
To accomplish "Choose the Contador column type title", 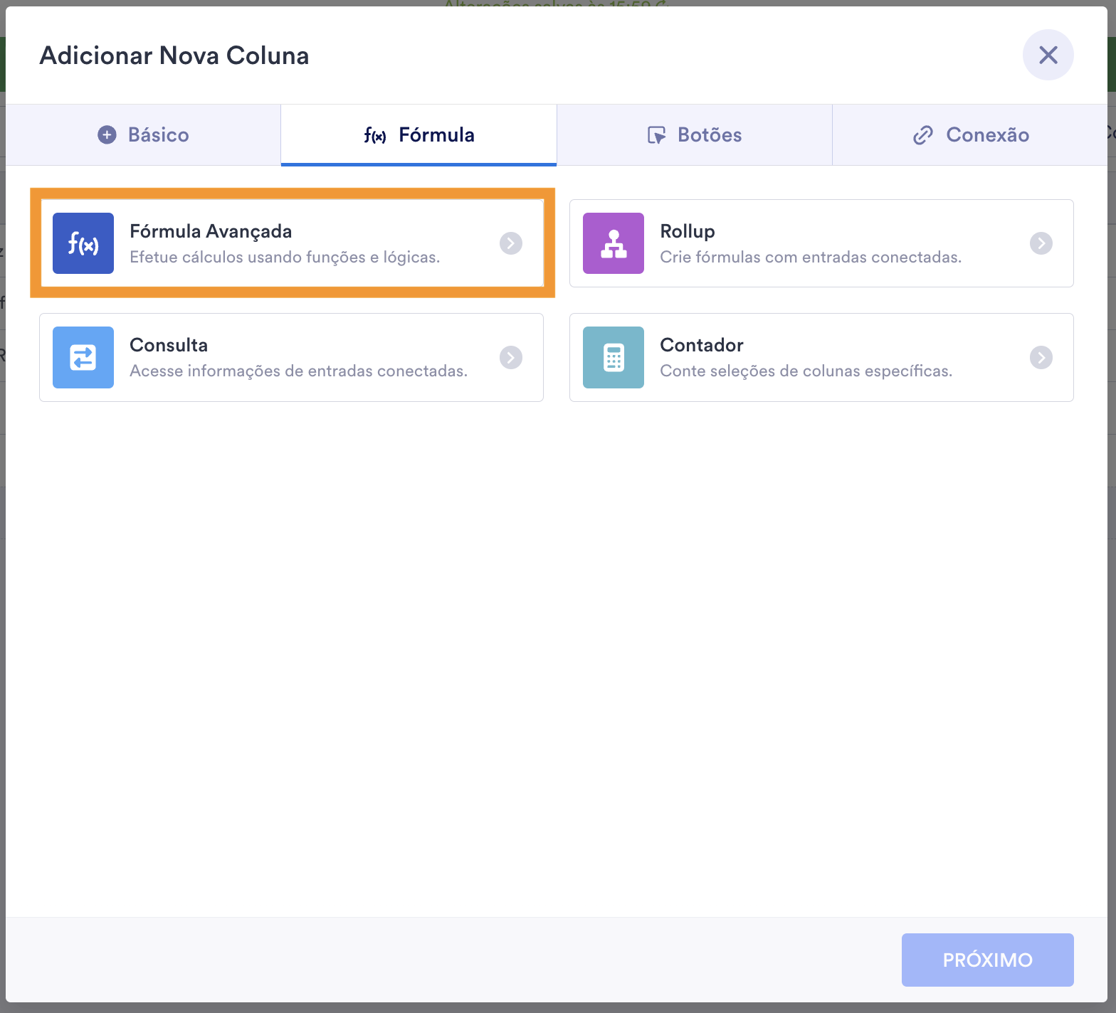I will (702, 345).
